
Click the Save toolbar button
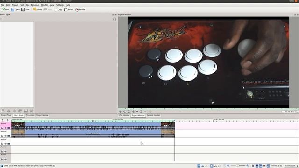(26, 9)
